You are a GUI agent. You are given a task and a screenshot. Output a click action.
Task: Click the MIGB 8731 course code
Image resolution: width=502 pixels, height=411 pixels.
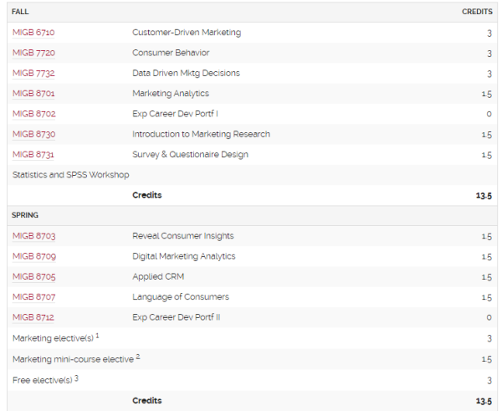coord(33,154)
